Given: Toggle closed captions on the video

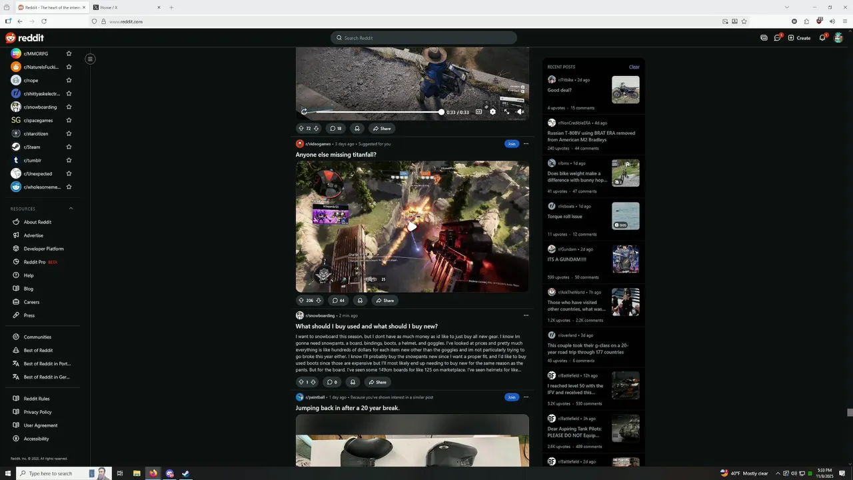Looking at the screenshot, I should pyautogui.click(x=478, y=112).
